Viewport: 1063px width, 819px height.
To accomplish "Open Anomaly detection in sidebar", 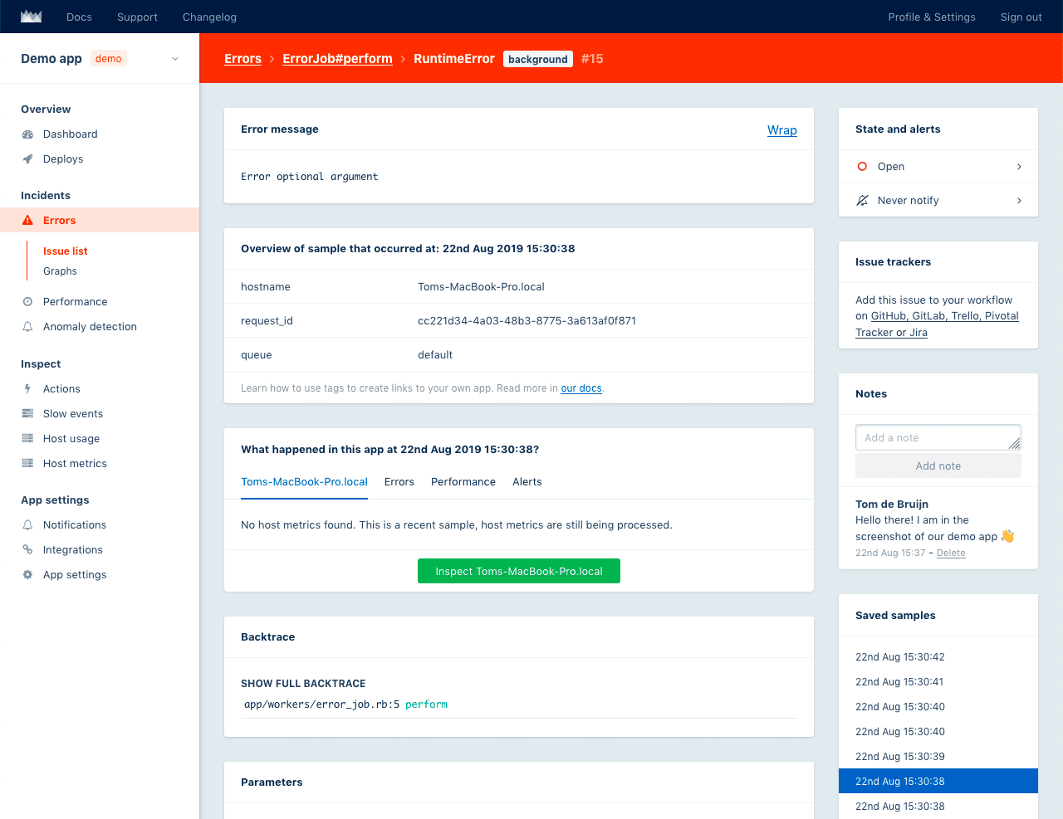I will (x=90, y=327).
